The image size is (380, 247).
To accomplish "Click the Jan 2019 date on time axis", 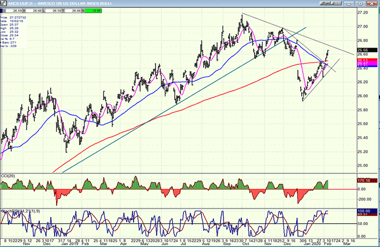I will tap(71, 242).
